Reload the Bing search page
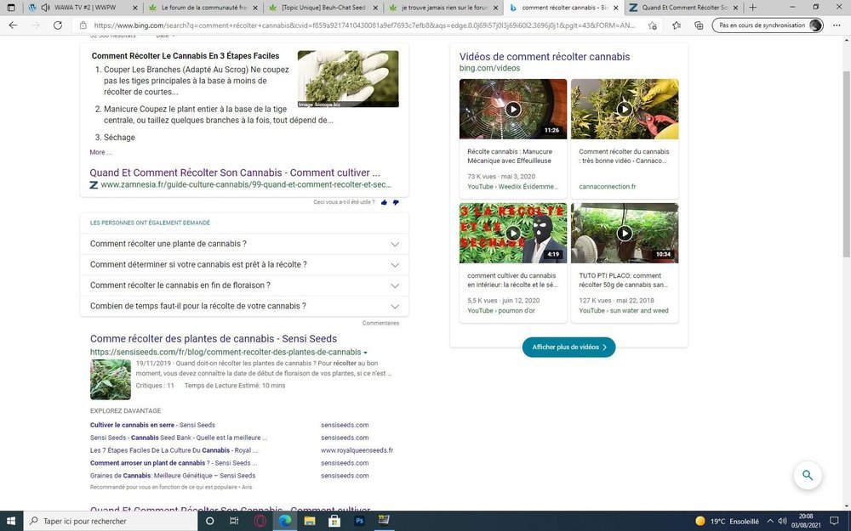This screenshot has height=531, width=851. [58, 25]
